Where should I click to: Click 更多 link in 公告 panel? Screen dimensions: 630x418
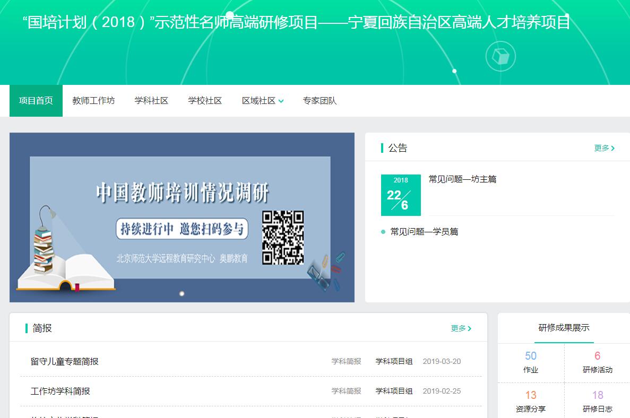pyautogui.click(x=601, y=148)
